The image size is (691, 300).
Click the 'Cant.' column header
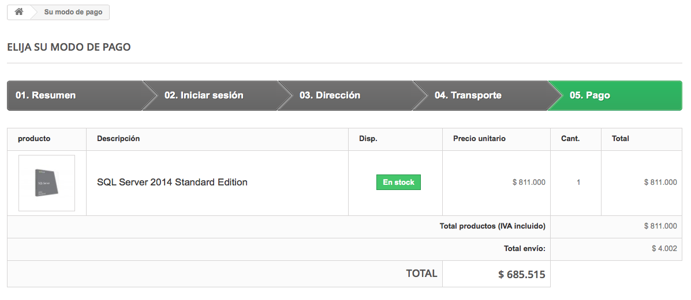click(x=570, y=139)
